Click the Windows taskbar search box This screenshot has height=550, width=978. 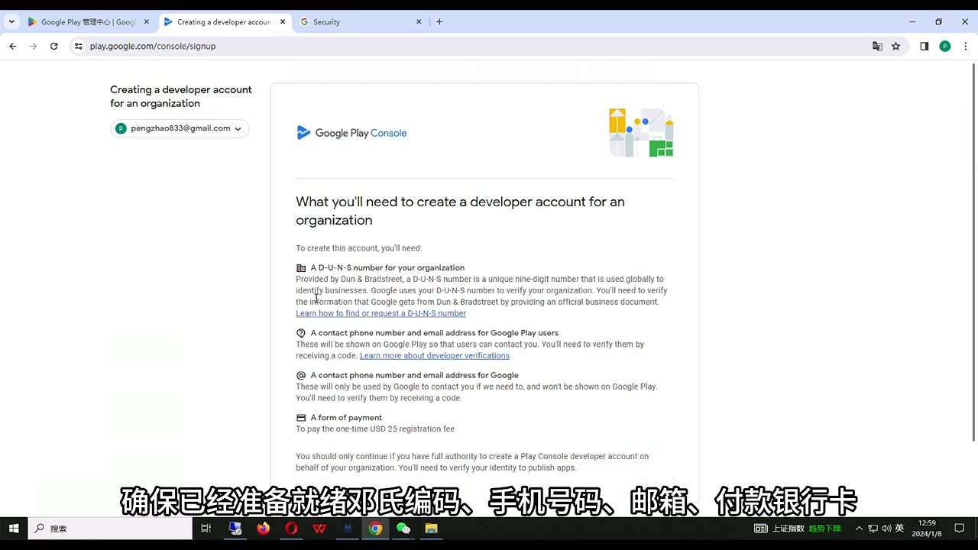click(x=110, y=528)
